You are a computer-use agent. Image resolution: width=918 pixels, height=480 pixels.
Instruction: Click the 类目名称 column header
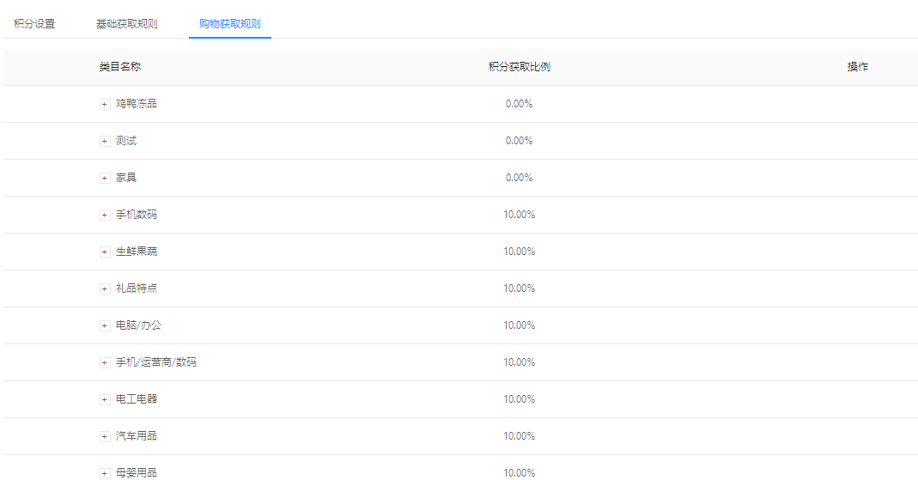point(119,67)
